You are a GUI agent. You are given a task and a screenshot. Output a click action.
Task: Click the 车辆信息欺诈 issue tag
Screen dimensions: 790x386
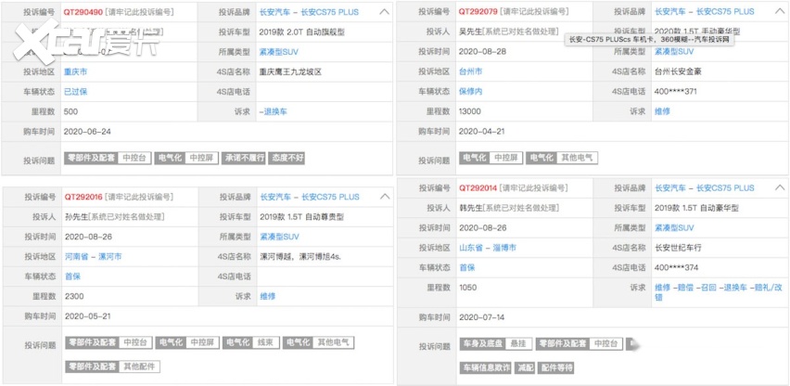point(485,367)
